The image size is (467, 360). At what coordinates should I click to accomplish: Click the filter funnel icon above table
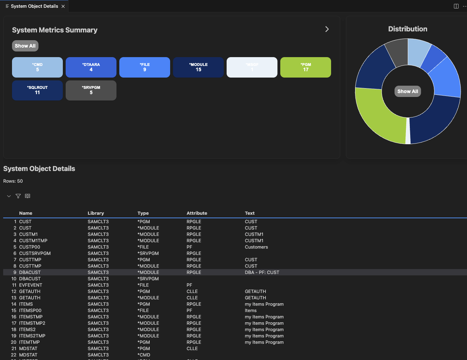18,196
